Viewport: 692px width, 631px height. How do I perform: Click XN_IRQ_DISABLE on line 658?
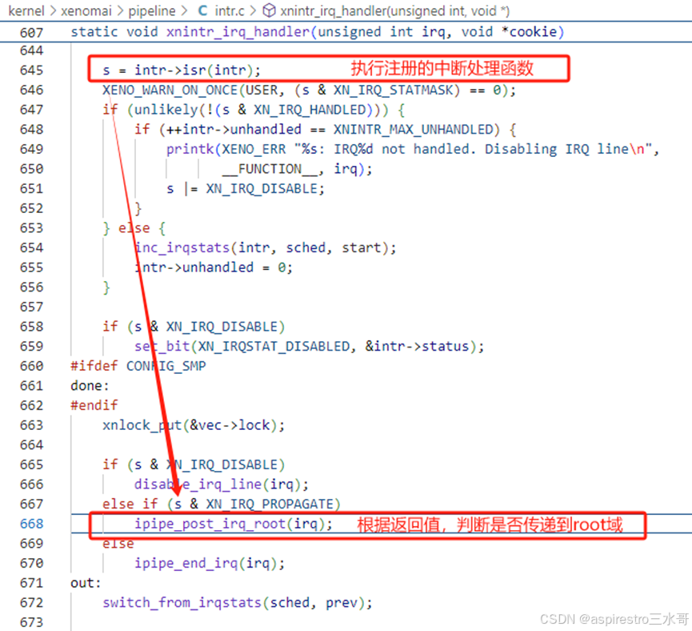click(222, 327)
